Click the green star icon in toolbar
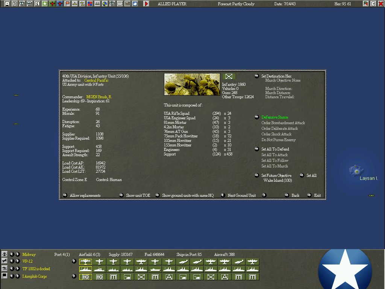 pyautogui.click(x=45, y=4)
